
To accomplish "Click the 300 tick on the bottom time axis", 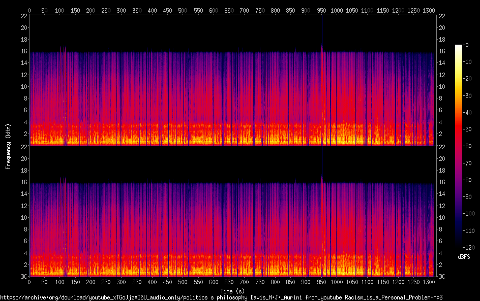I will [121, 282].
